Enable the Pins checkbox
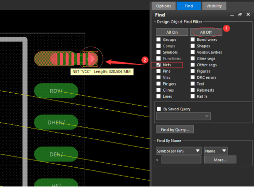Screen dimensions: 254x187 click(158, 71)
